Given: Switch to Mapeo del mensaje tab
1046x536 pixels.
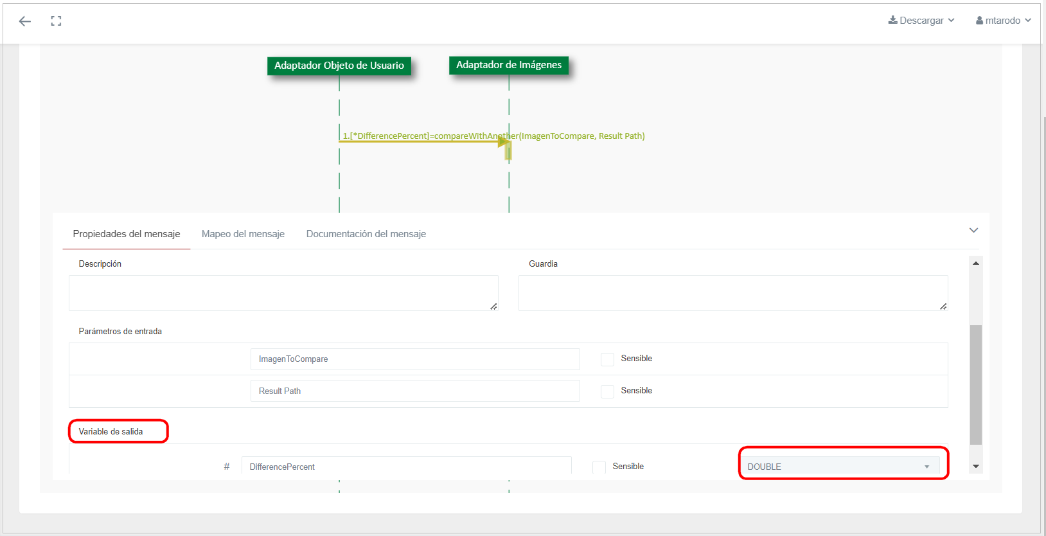Looking at the screenshot, I should [243, 234].
